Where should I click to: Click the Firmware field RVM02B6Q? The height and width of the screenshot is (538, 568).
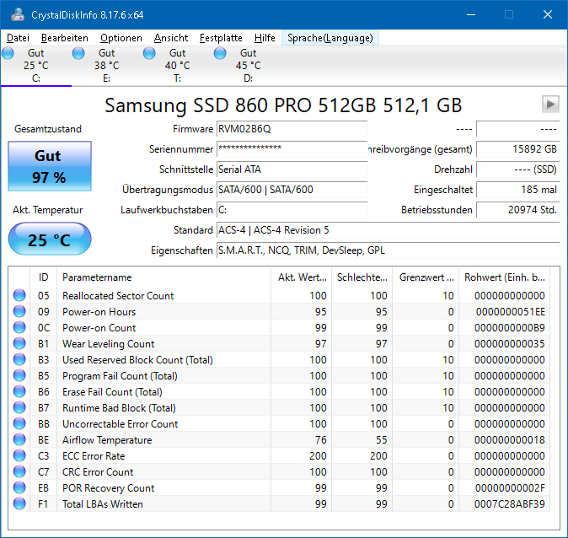pyautogui.click(x=292, y=129)
